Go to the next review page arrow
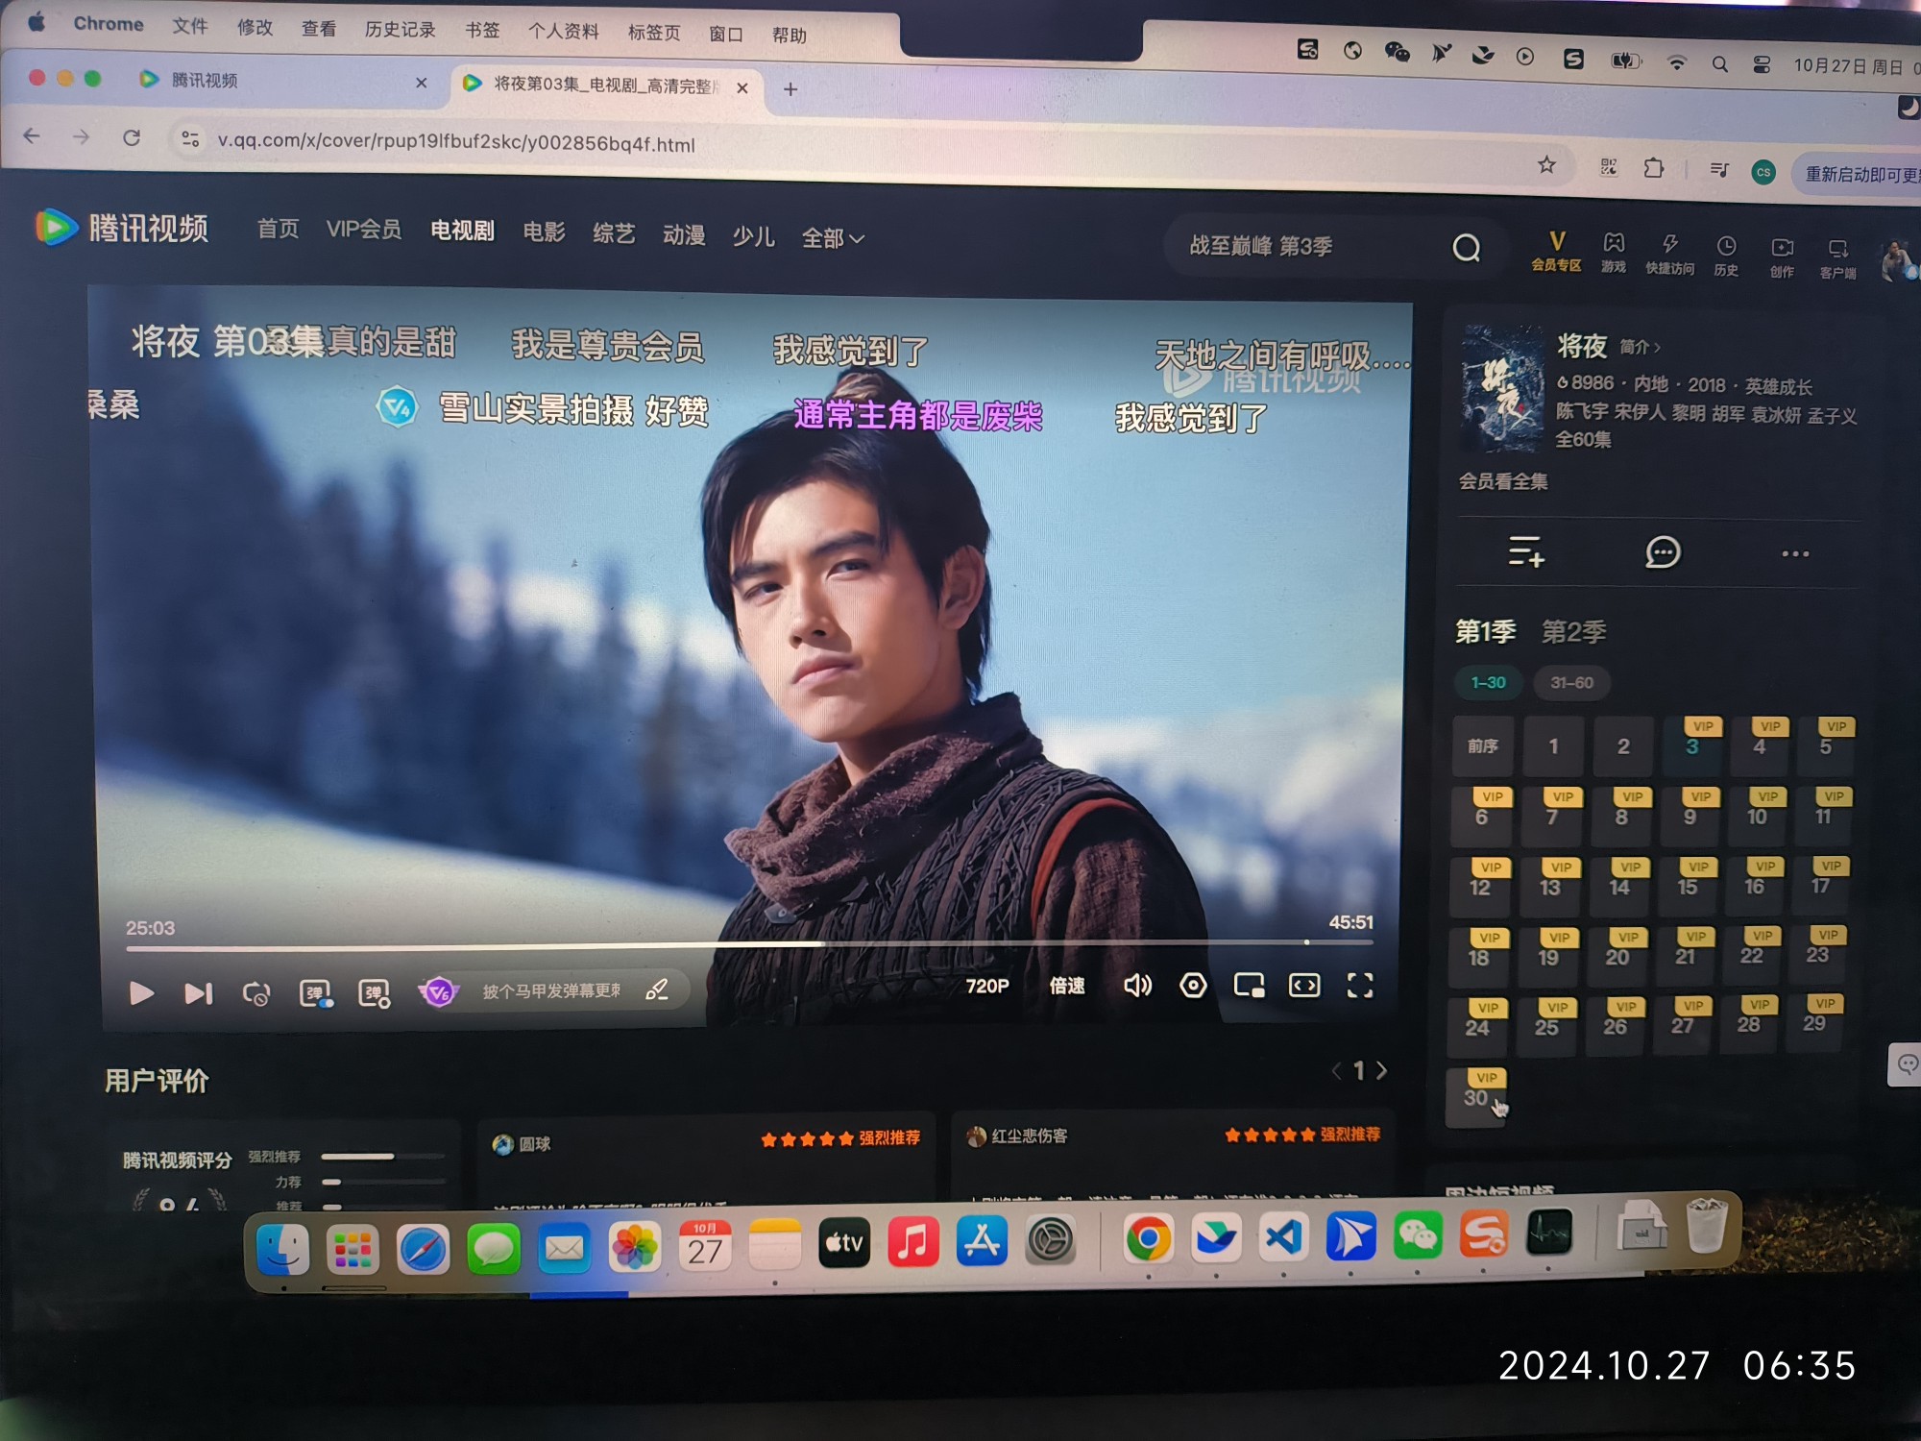The width and height of the screenshot is (1921, 1441). 1381,1070
